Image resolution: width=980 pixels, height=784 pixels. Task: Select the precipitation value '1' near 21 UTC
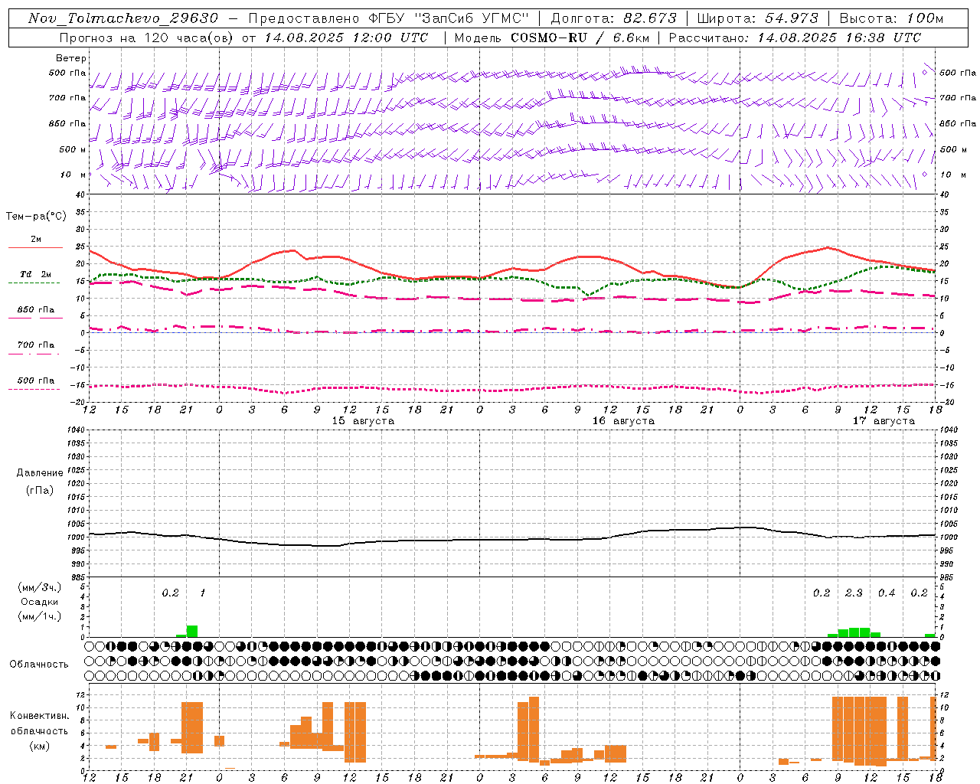pyautogui.click(x=203, y=593)
